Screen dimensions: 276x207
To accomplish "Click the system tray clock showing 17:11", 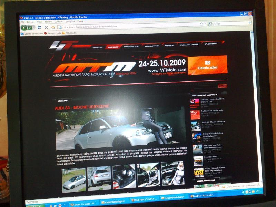I will [258, 191].
